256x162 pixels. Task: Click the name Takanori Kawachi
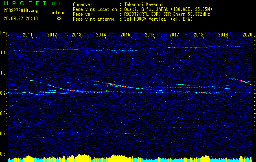tap(144, 4)
